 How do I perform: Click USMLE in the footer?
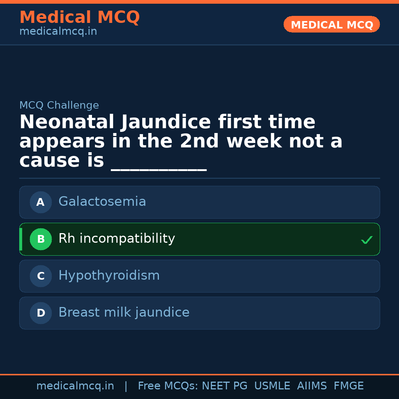[x=272, y=386]
